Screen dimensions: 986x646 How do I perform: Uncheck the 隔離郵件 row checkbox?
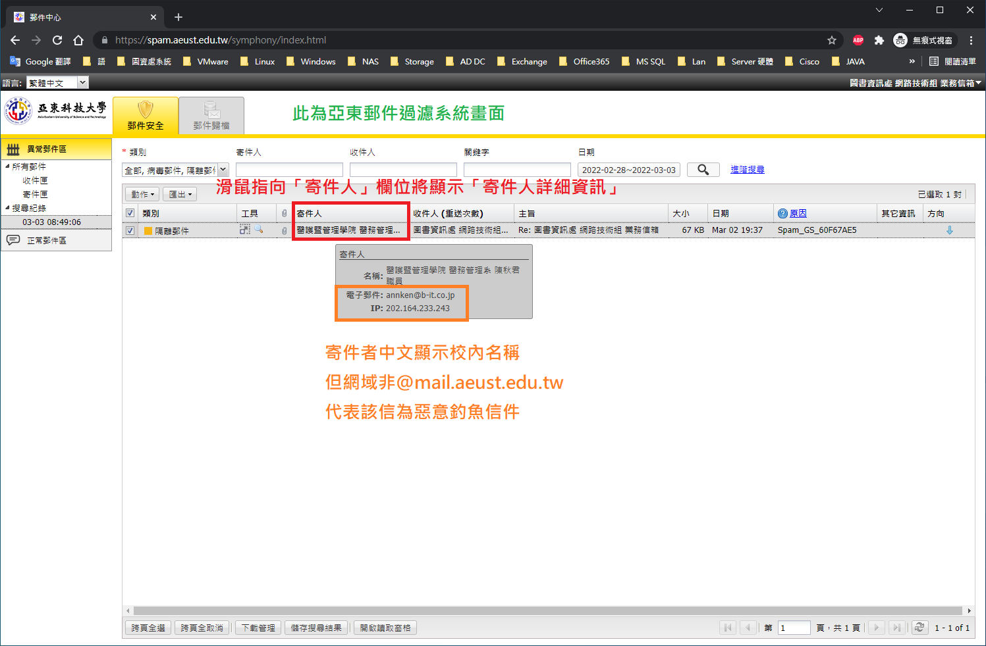click(130, 231)
